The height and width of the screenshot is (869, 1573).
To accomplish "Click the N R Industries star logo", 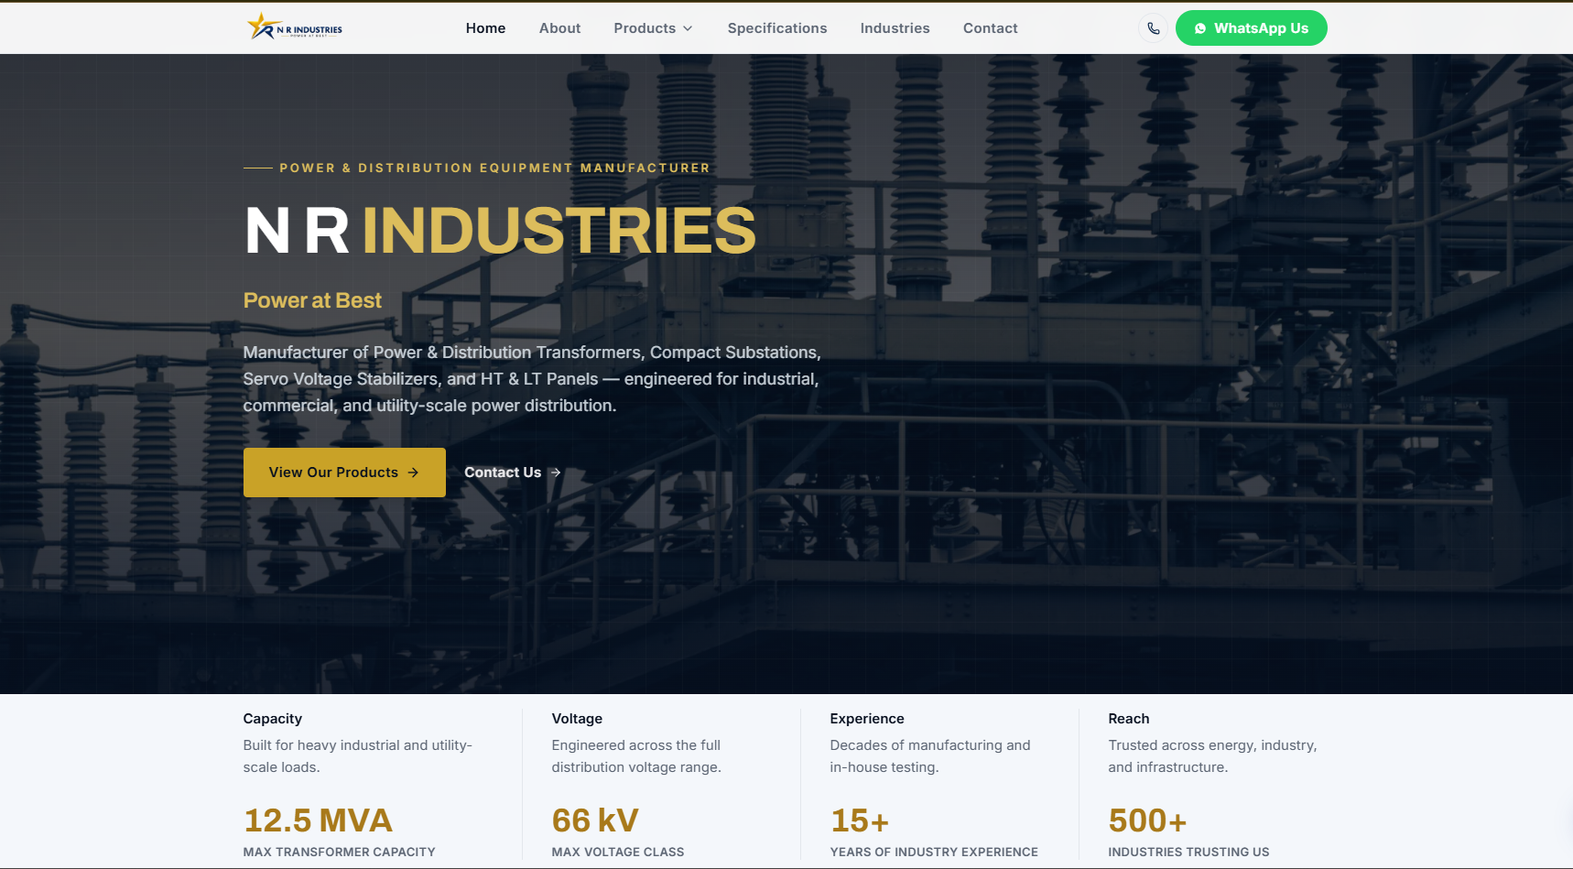I will 294,27.
